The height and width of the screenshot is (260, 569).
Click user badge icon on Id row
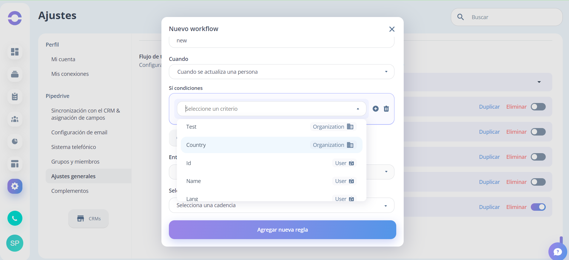(x=351, y=163)
